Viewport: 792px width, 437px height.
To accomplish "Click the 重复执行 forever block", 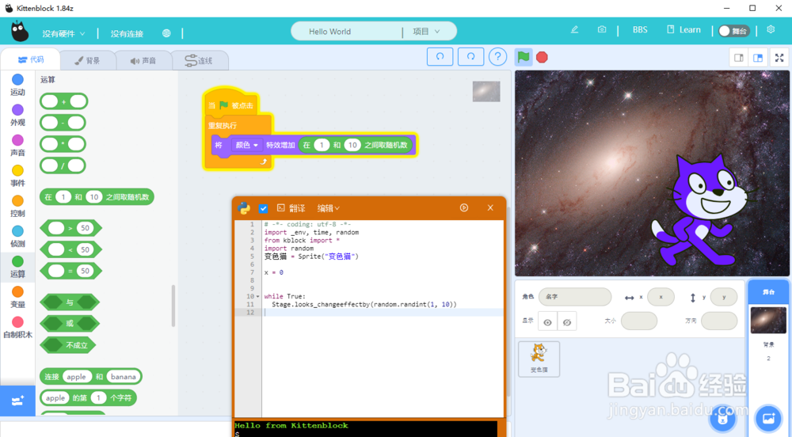I will click(223, 125).
